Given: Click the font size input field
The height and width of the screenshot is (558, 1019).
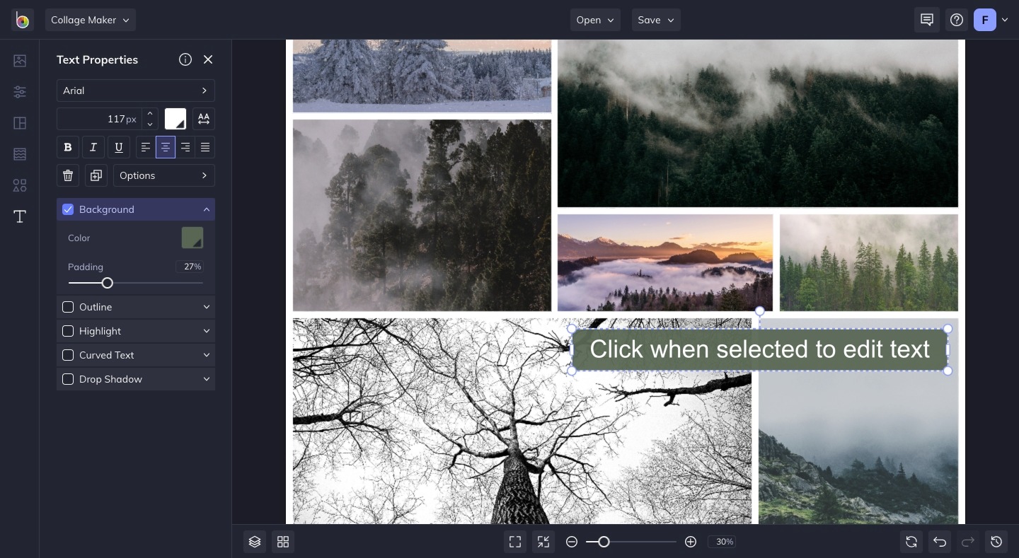Looking at the screenshot, I should (x=99, y=119).
